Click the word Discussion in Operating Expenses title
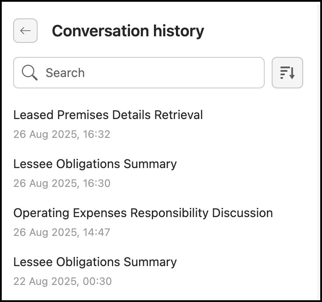Image resolution: width=322 pixels, height=302 pixels. point(242,213)
